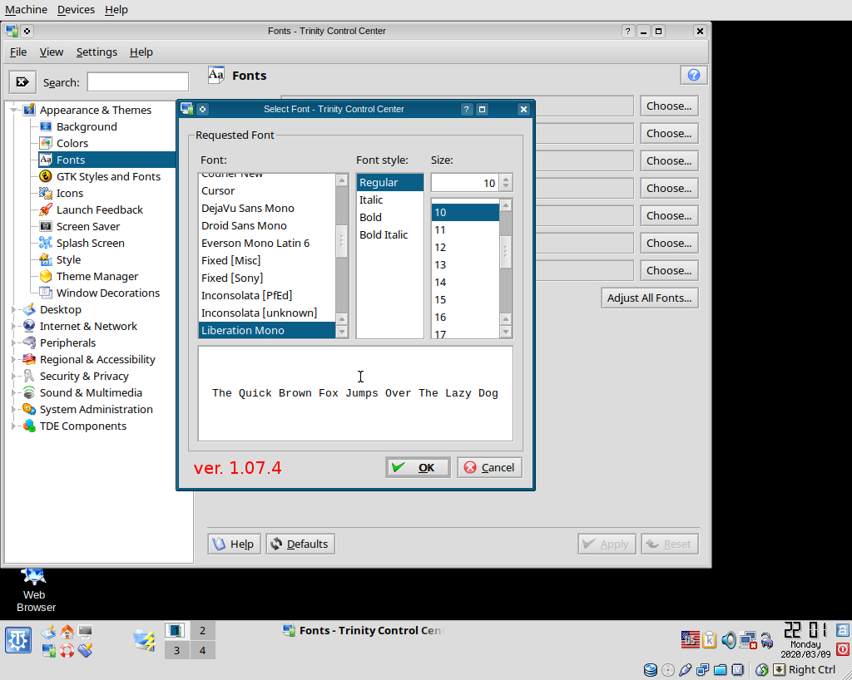
Task: Increase font size with the spinbox up arrow
Action: point(506,179)
